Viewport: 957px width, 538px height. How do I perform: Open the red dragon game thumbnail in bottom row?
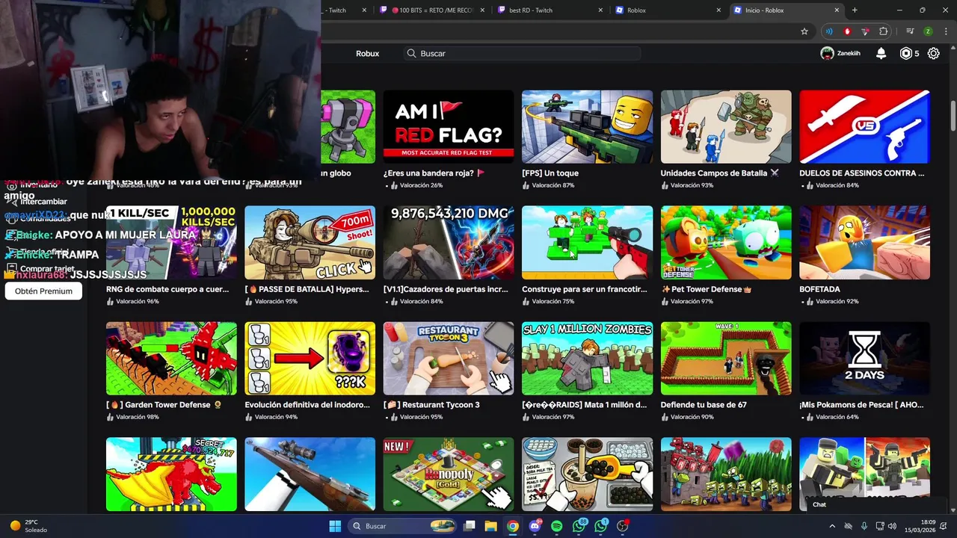(171, 474)
